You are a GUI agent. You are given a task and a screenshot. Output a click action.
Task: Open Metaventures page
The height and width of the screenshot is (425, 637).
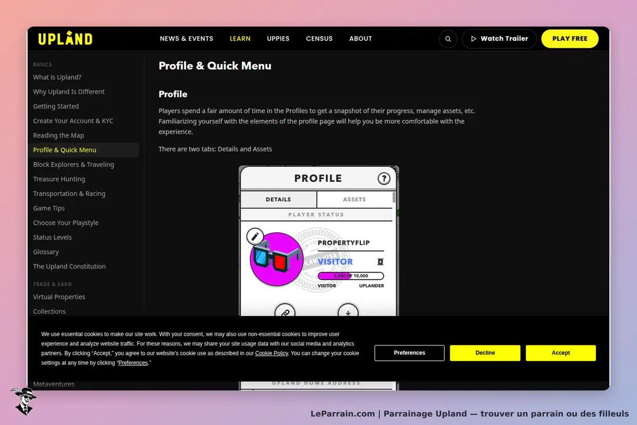pos(54,384)
